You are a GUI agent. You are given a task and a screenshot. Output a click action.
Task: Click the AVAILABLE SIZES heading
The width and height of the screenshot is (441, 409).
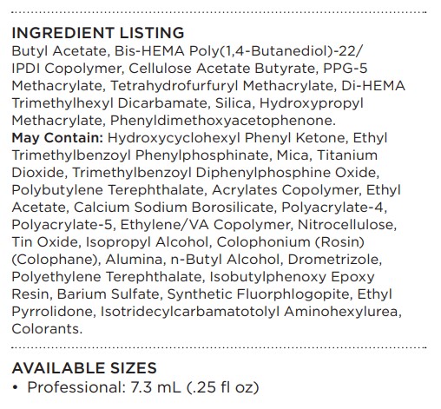pyautogui.click(x=84, y=368)
